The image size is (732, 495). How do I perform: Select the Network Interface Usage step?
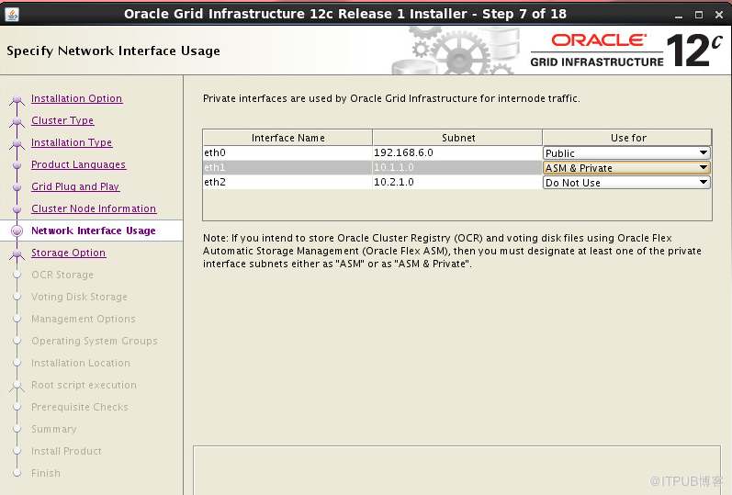click(x=94, y=231)
